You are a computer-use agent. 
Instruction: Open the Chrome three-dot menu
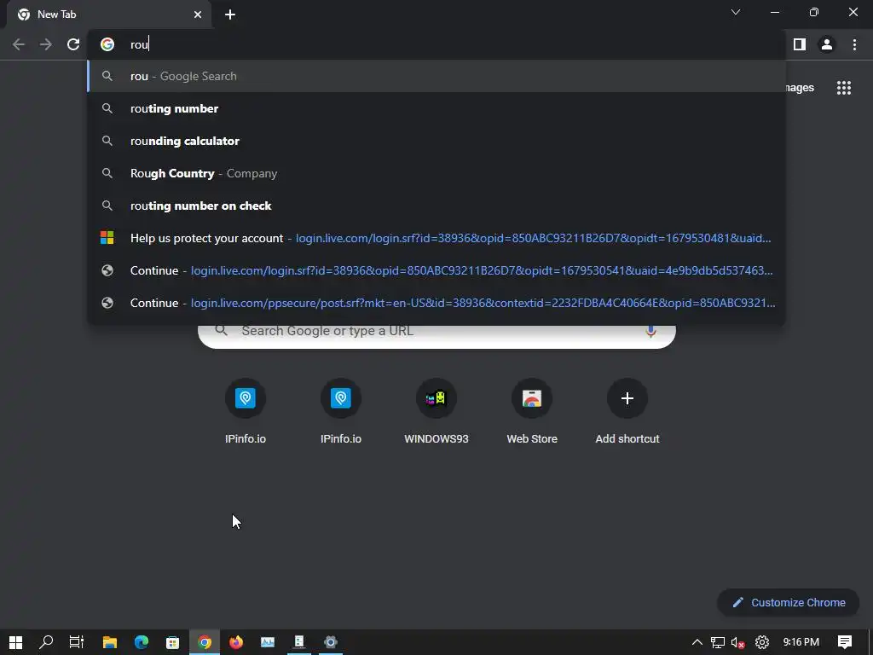854,44
